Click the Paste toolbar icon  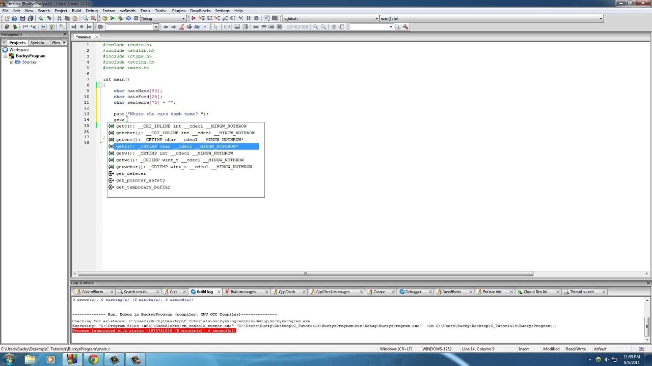click(x=75, y=18)
